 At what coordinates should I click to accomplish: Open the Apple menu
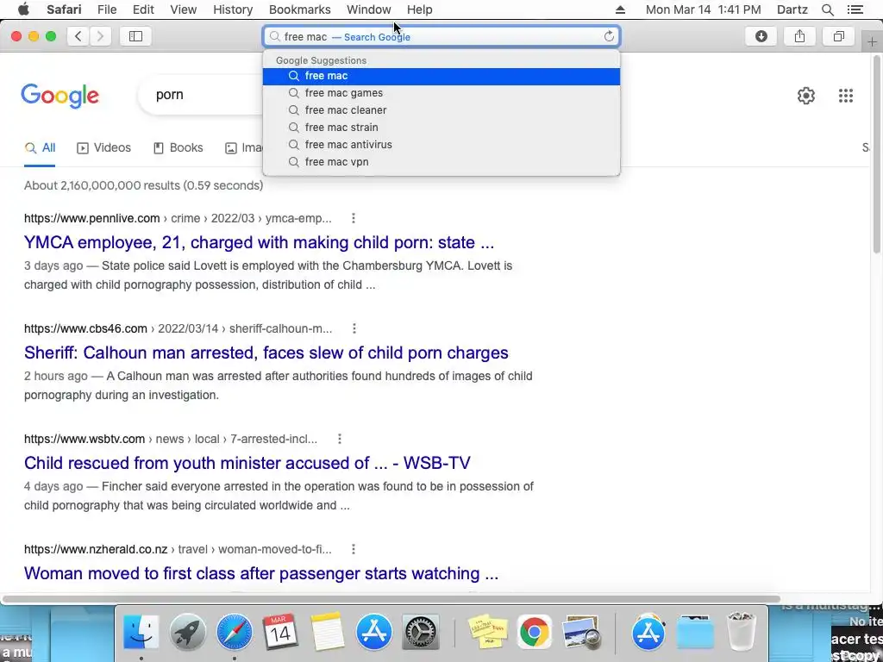coord(23,9)
